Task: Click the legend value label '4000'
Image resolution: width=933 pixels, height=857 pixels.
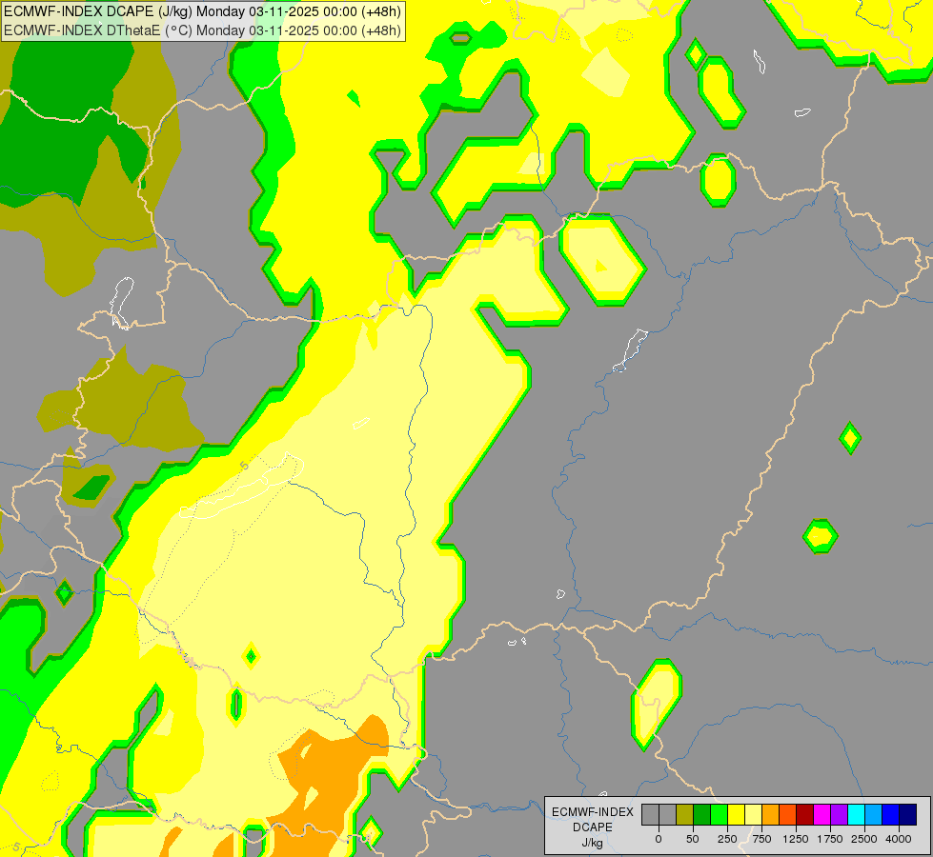Action: click(x=899, y=839)
